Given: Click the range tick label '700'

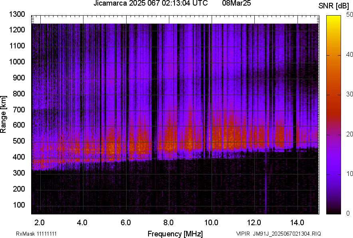Looking at the screenshot, I should click(19, 110).
